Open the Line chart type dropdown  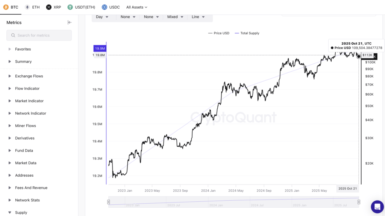(x=198, y=17)
